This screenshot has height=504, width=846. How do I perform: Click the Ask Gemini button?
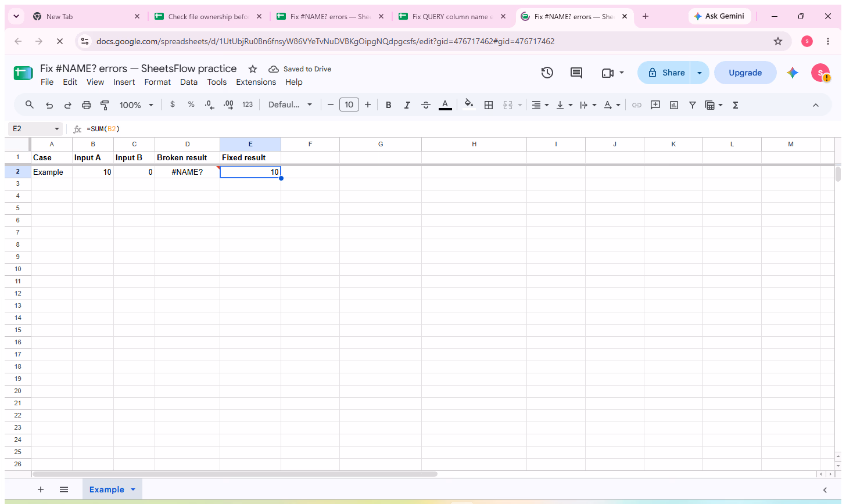720,16
